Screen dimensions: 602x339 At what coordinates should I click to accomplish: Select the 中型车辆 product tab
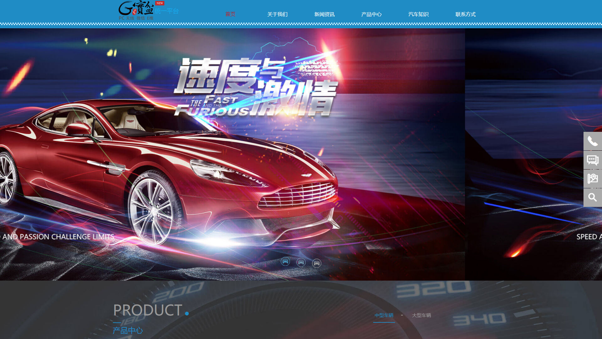tap(384, 315)
